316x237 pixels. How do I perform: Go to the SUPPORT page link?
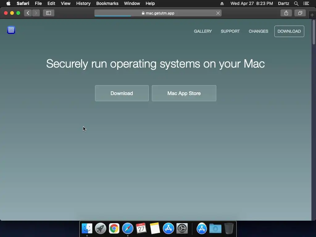[x=230, y=31]
